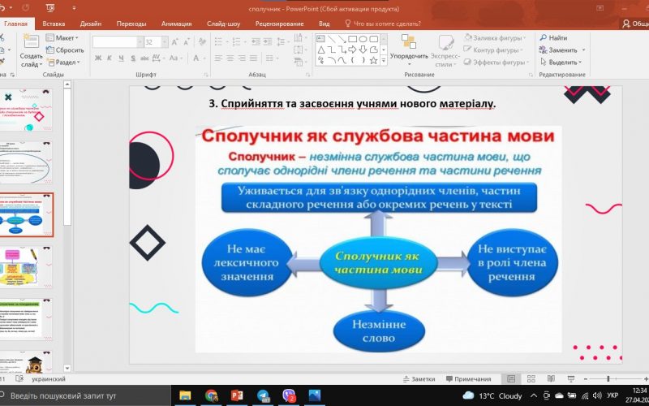Image resolution: width=649 pixels, height=406 pixels.
Task: Toggle bold (Ж) text formatting
Action: coord(97,58)
